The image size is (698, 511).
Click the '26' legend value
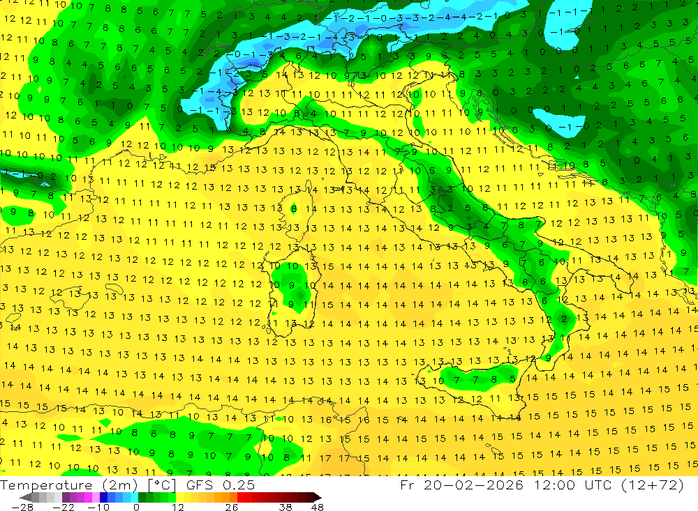232,507
